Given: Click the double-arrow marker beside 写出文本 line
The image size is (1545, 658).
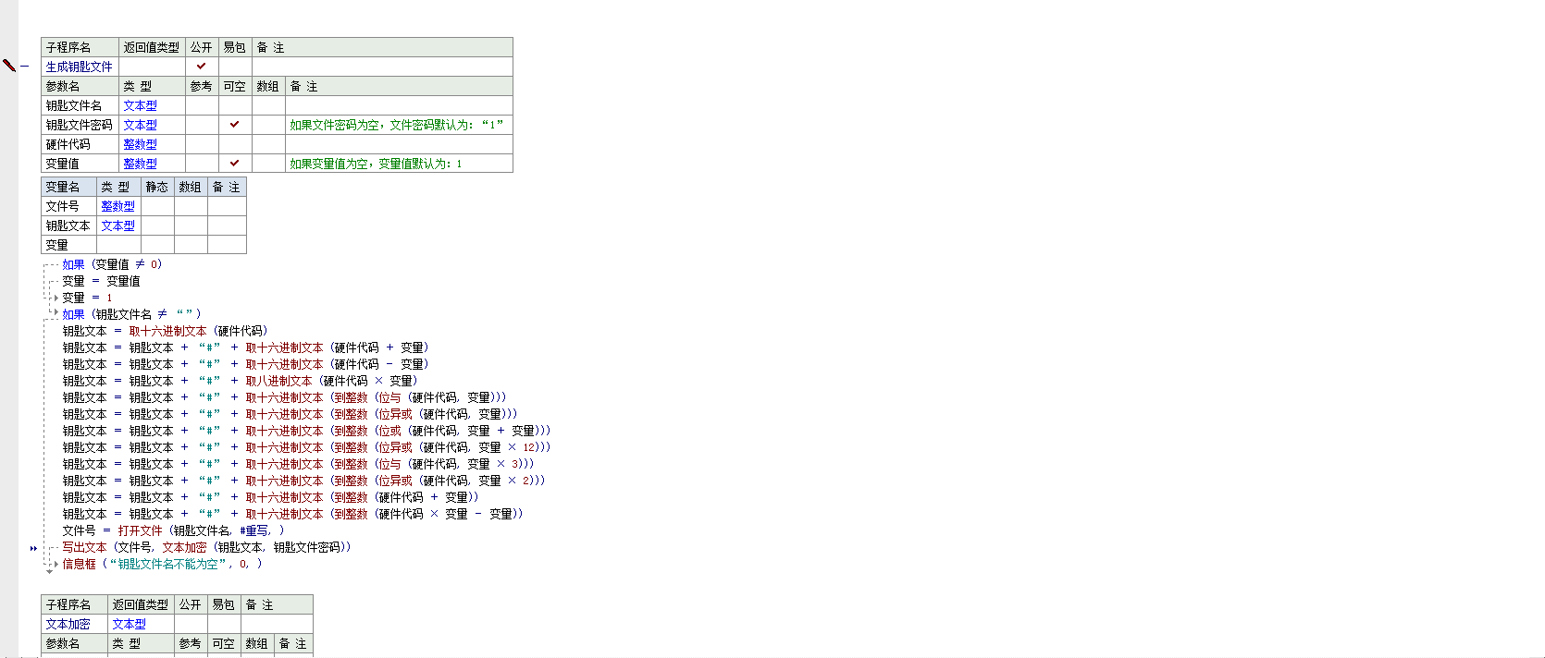Looking at the screenshot, I should [33, 548].
